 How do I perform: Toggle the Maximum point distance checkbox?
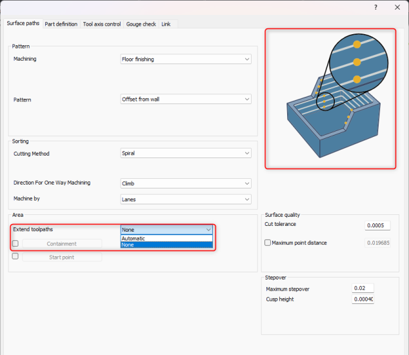268,243
